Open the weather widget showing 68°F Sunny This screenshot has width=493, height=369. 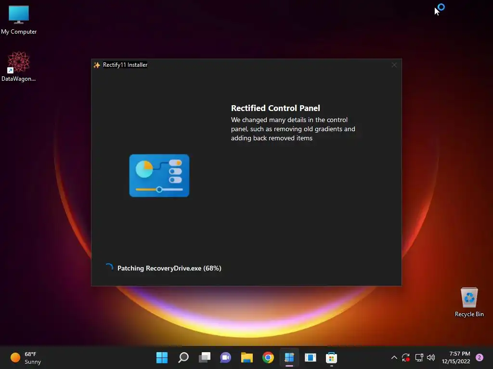tap(26, 357)
